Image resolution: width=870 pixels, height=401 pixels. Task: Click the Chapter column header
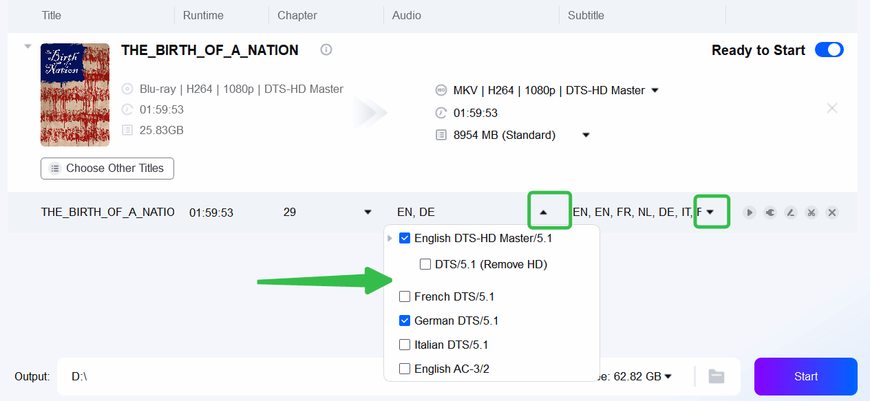coord(297,15)
